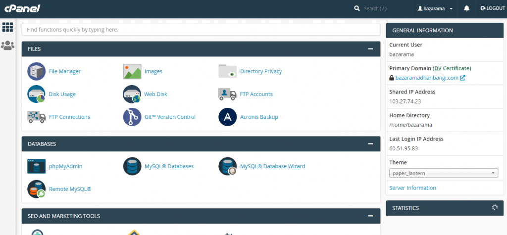Click the bazaramadhanbangi.com domain link

coord(427,78)
